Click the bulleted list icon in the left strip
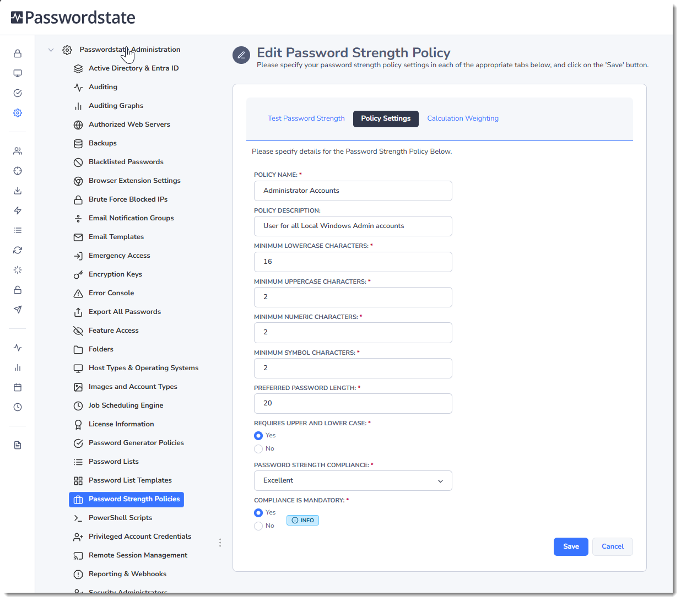 click(x=18, y=230)
